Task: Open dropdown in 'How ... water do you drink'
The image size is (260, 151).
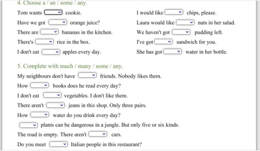Action: click(40, 115)
